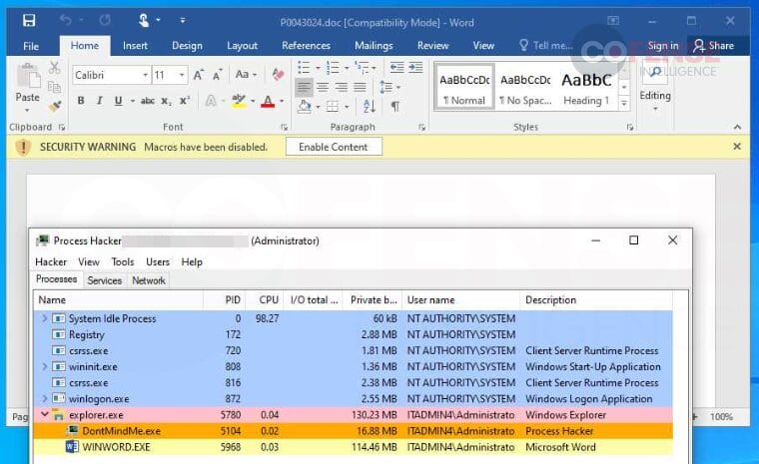Screen dimensions: 759x464
Task: Toggle bold formatting
Action: pos(81,101)
